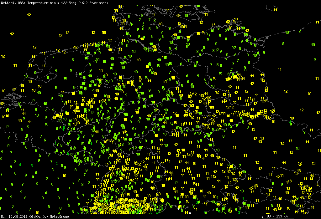Click the "Wetter4" label in the header

(7, 3)
